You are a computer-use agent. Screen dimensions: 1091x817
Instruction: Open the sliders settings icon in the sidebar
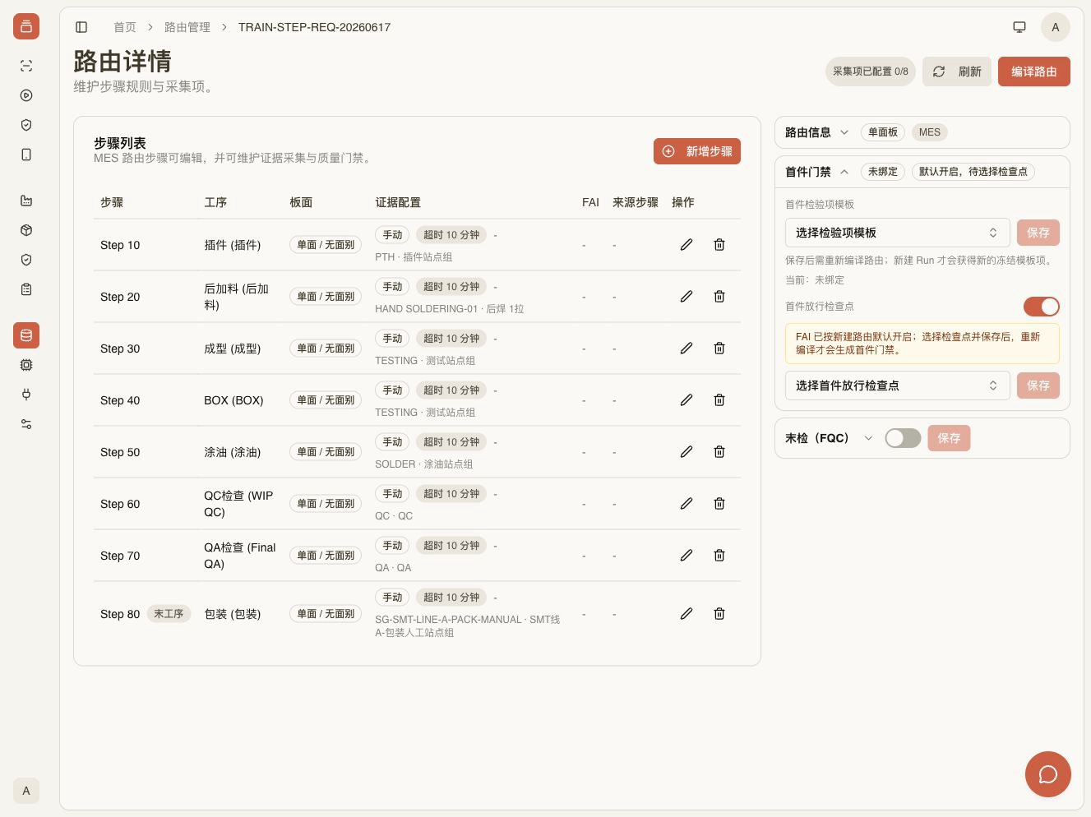(x=26, y=424)
